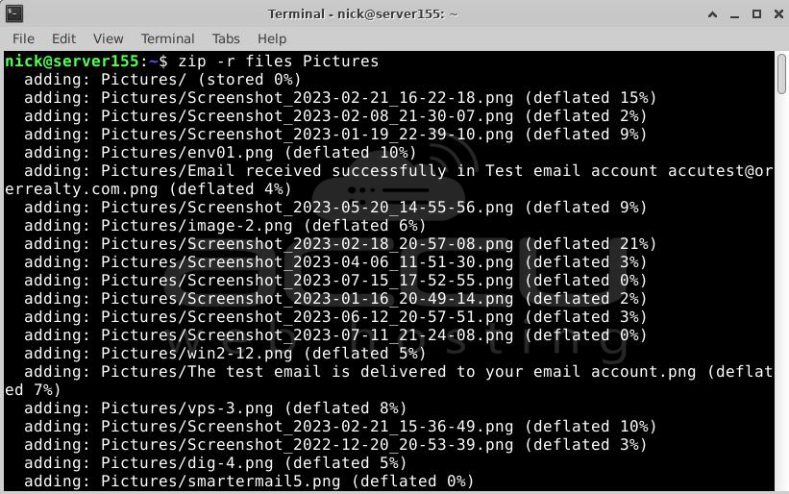Click the zip -r files Pictures command
This screenshot has height=494, width=789.
(279, 62)
